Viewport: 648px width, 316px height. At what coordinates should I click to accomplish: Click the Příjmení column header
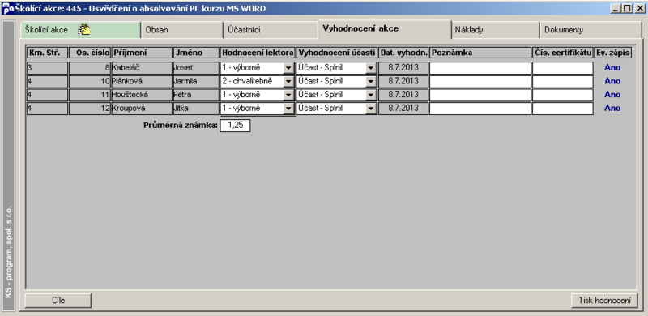pyautogui.click(x=142, y=53)
